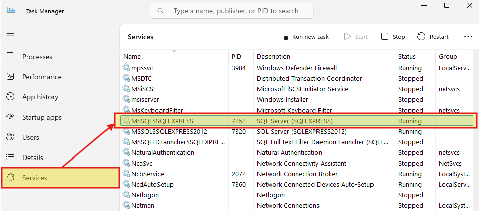Click PID 7360 cell
Viewport: 479px width, 211px height.
point(239,184)
